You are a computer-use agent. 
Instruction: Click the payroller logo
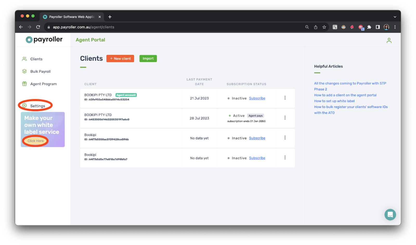[x=44, y=39]
